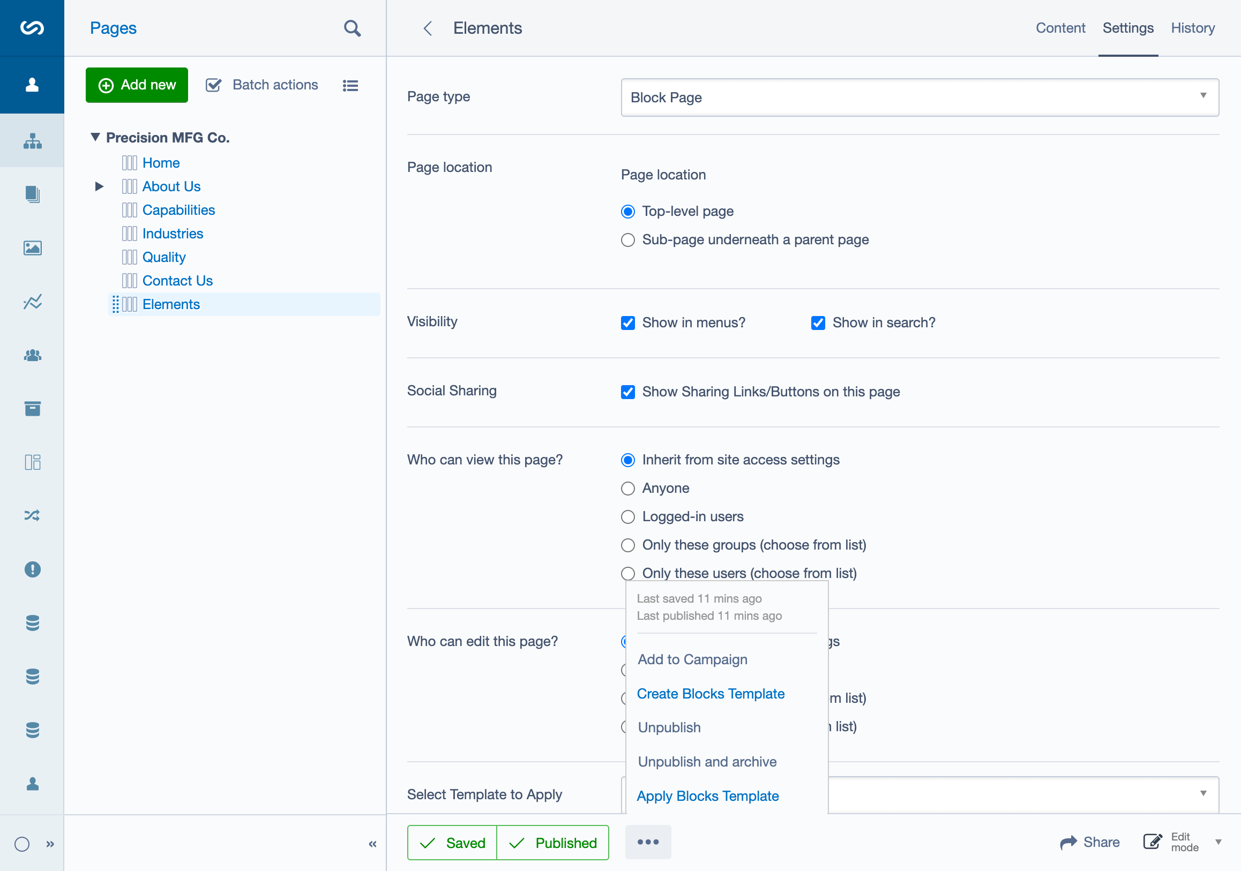This screenshot has height=871, width=1241.
Task: Open the three-dots more options button
Action: 648,842
